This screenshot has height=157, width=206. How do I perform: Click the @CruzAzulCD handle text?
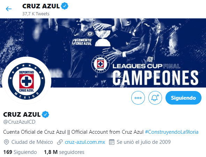point(19,122)
